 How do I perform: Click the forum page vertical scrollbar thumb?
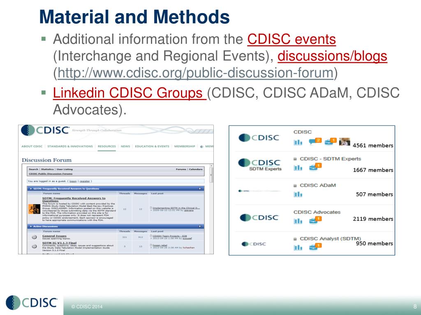coord(211,175)
